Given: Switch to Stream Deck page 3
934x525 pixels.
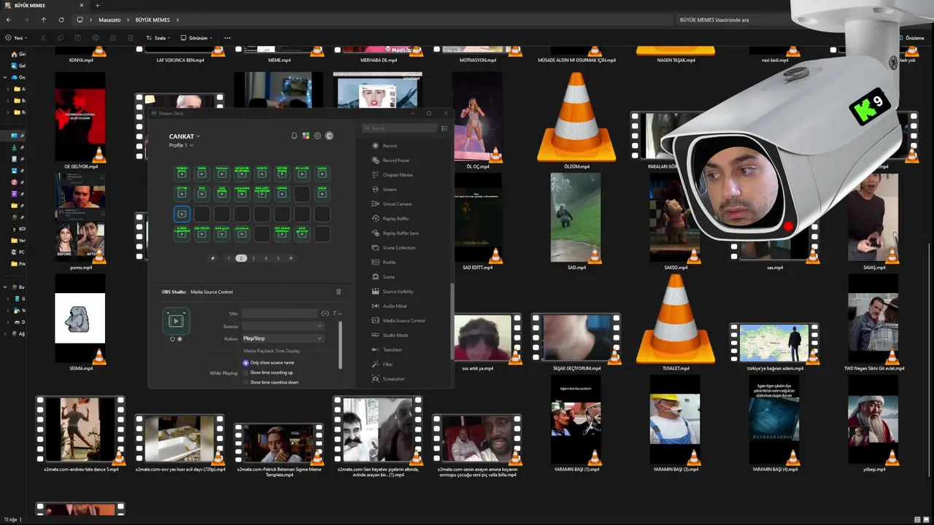Looking at the screenshot, I should pyautogui.click(x=253, y=258).
